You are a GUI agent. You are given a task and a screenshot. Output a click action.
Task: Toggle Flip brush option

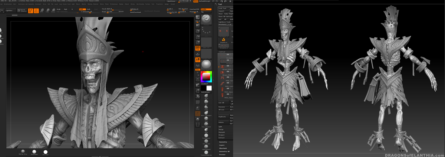(x=206, y=12)
